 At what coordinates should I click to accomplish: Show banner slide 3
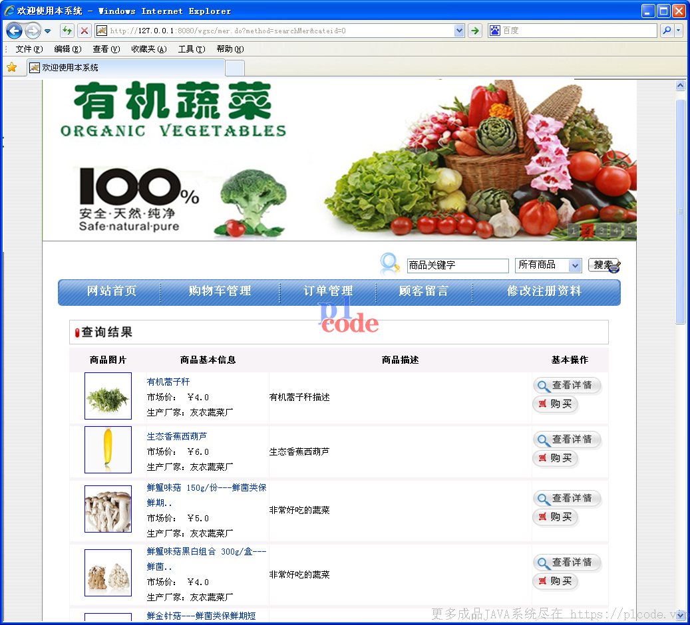point(602,230)
